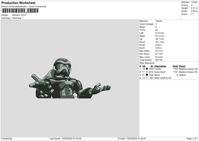Click the 'Stop Sequence:' heading
This screenshot has width=199, height=141.
tap(147, 63)
